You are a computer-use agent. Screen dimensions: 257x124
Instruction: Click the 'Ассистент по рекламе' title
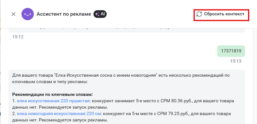[x=64, y=14]
